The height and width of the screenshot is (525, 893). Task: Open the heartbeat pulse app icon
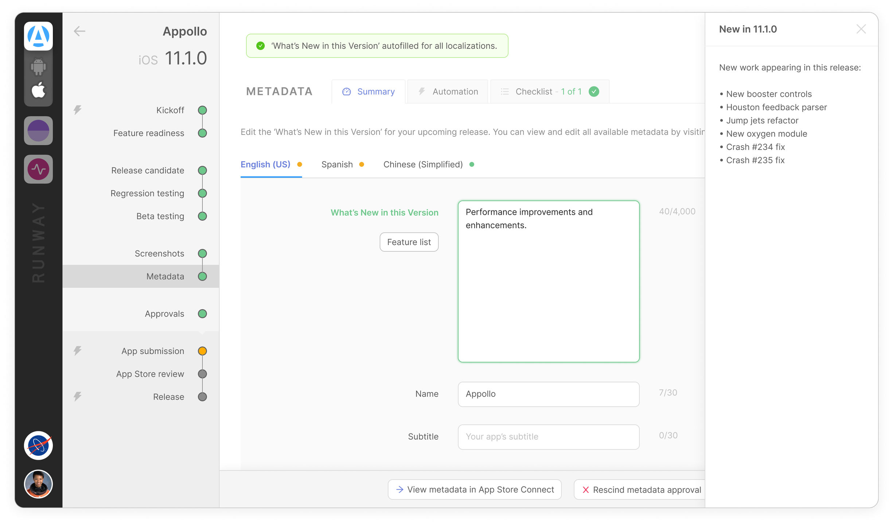point(38,169)
